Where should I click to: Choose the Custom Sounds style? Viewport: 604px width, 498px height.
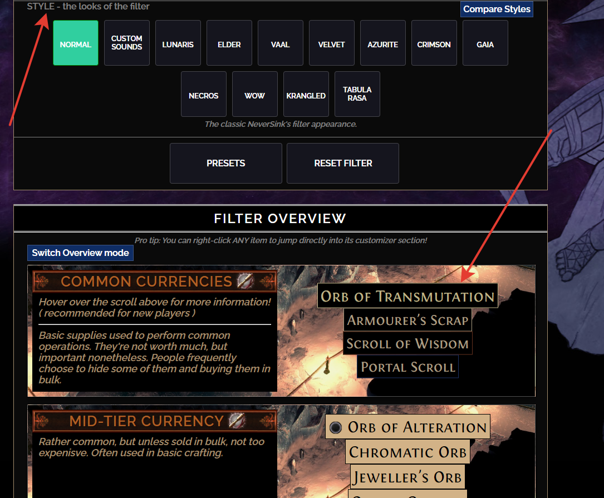coord(127,43)
